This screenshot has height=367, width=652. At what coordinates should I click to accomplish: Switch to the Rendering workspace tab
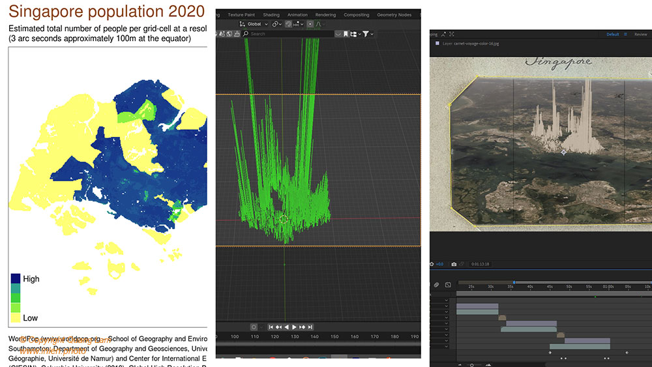click(x=325, y=14)
